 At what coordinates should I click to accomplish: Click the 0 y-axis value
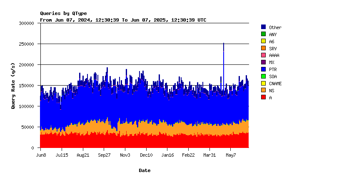coord(33,148)
